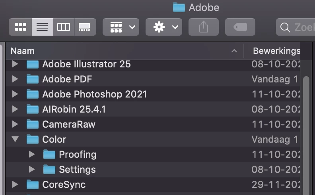Open the group-by arrangement menu
The image size is (315, 195).
[121, 27]
